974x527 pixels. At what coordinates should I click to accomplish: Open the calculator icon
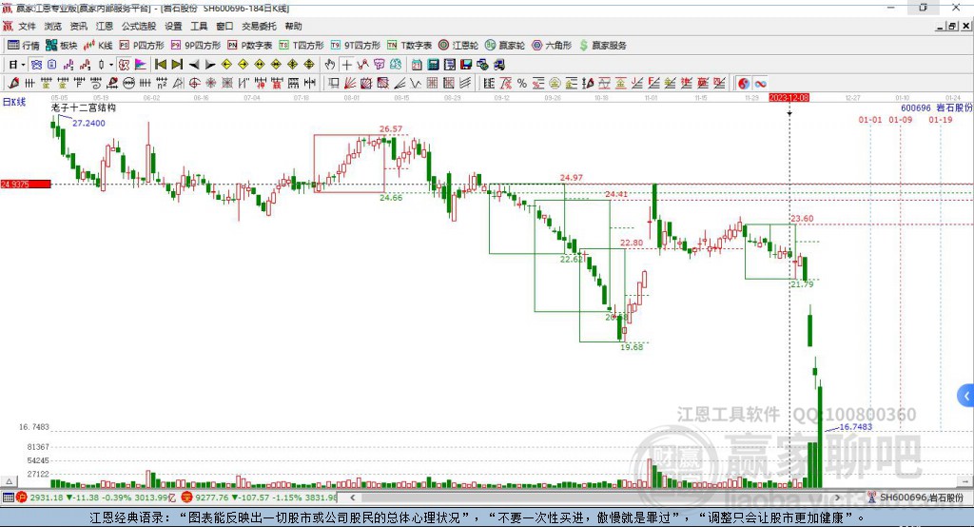click(434, 65)
